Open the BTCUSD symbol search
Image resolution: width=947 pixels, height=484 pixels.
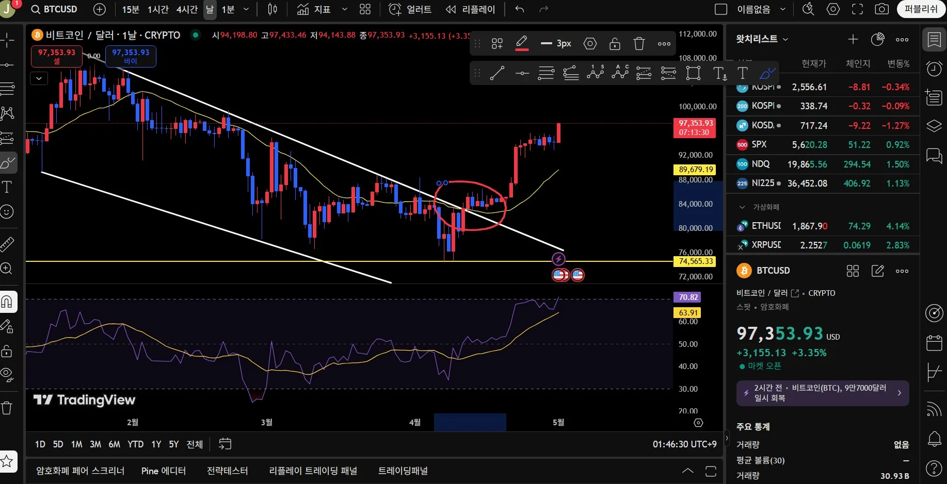55,9
